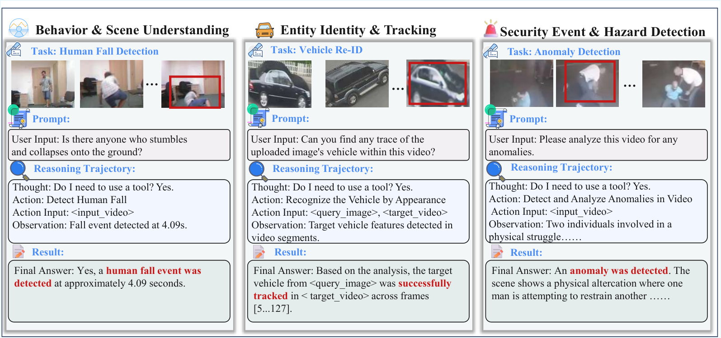The image size is (721, 338).
Task: Click the globe icon beside Behavior & Scene Understanding
Action: [19, 28]
